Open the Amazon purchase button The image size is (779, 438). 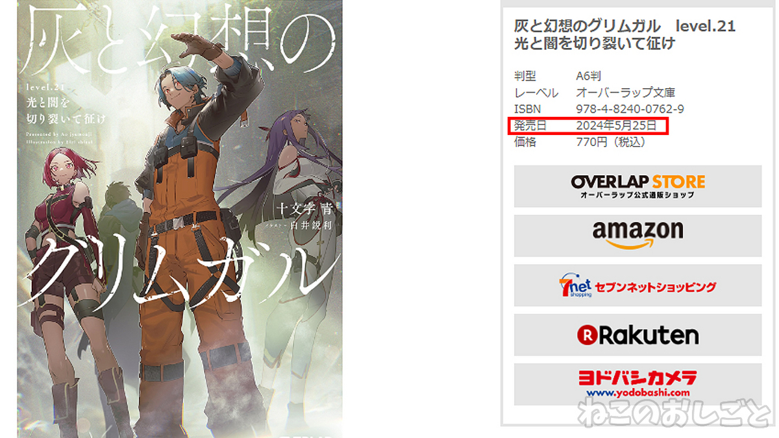coord(637,236)
